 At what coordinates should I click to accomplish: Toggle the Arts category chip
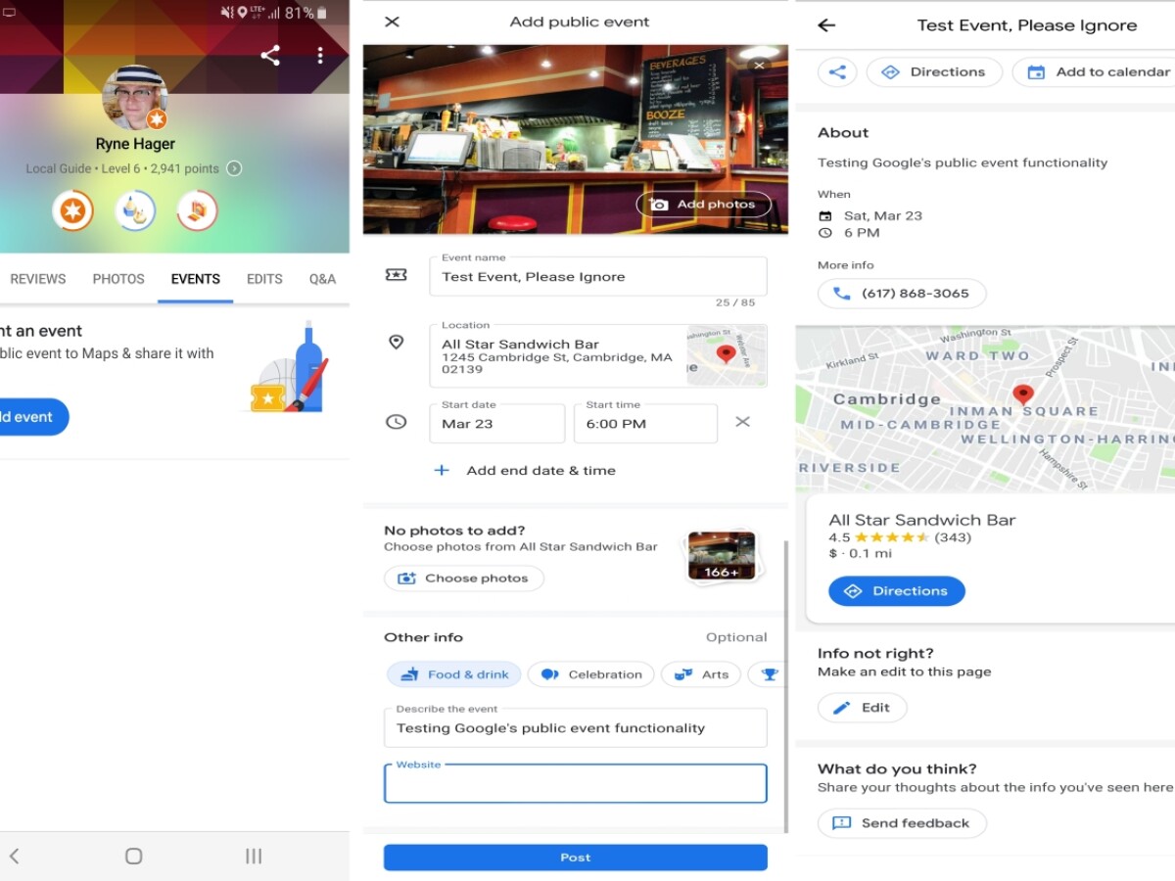click(x=701, y=674)
